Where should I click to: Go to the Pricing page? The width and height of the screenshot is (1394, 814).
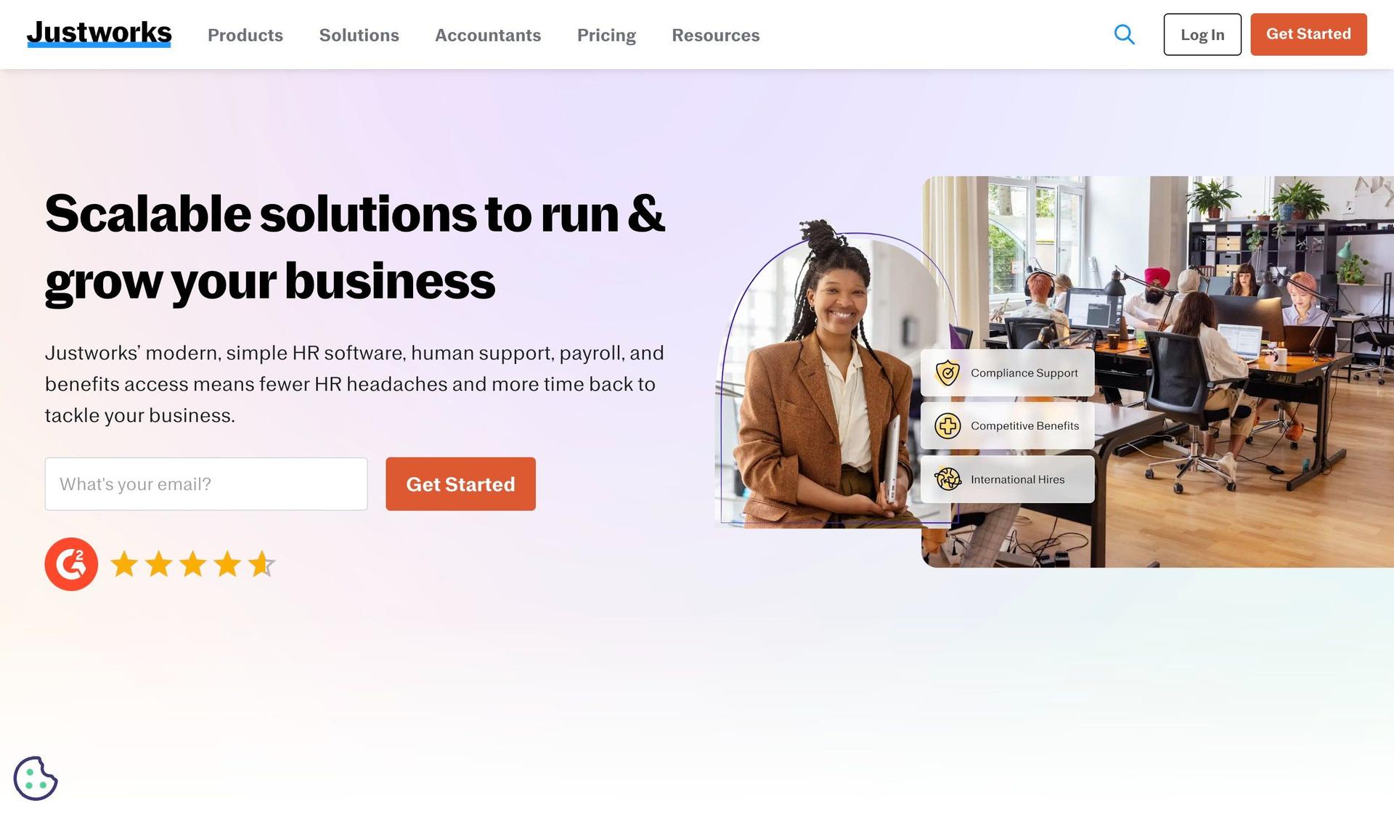606,35
